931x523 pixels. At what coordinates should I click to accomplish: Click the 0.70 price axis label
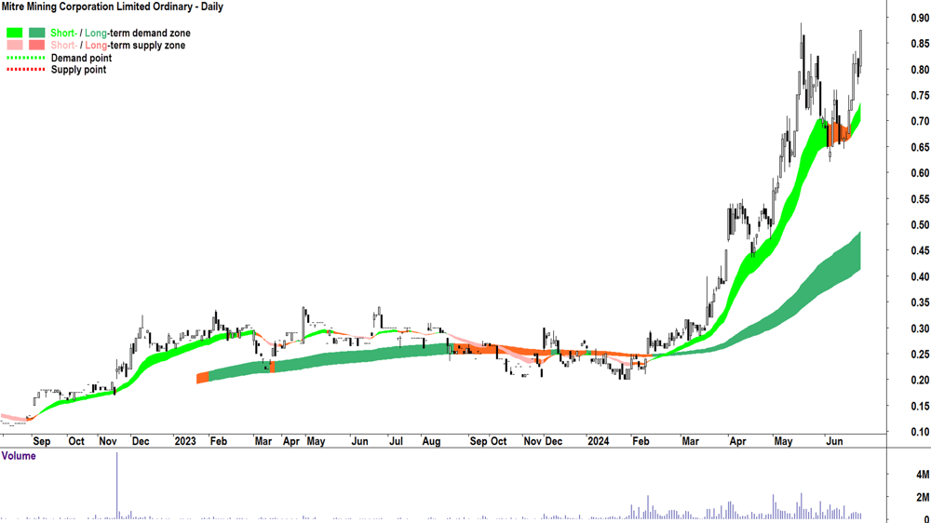click(920, 121)
